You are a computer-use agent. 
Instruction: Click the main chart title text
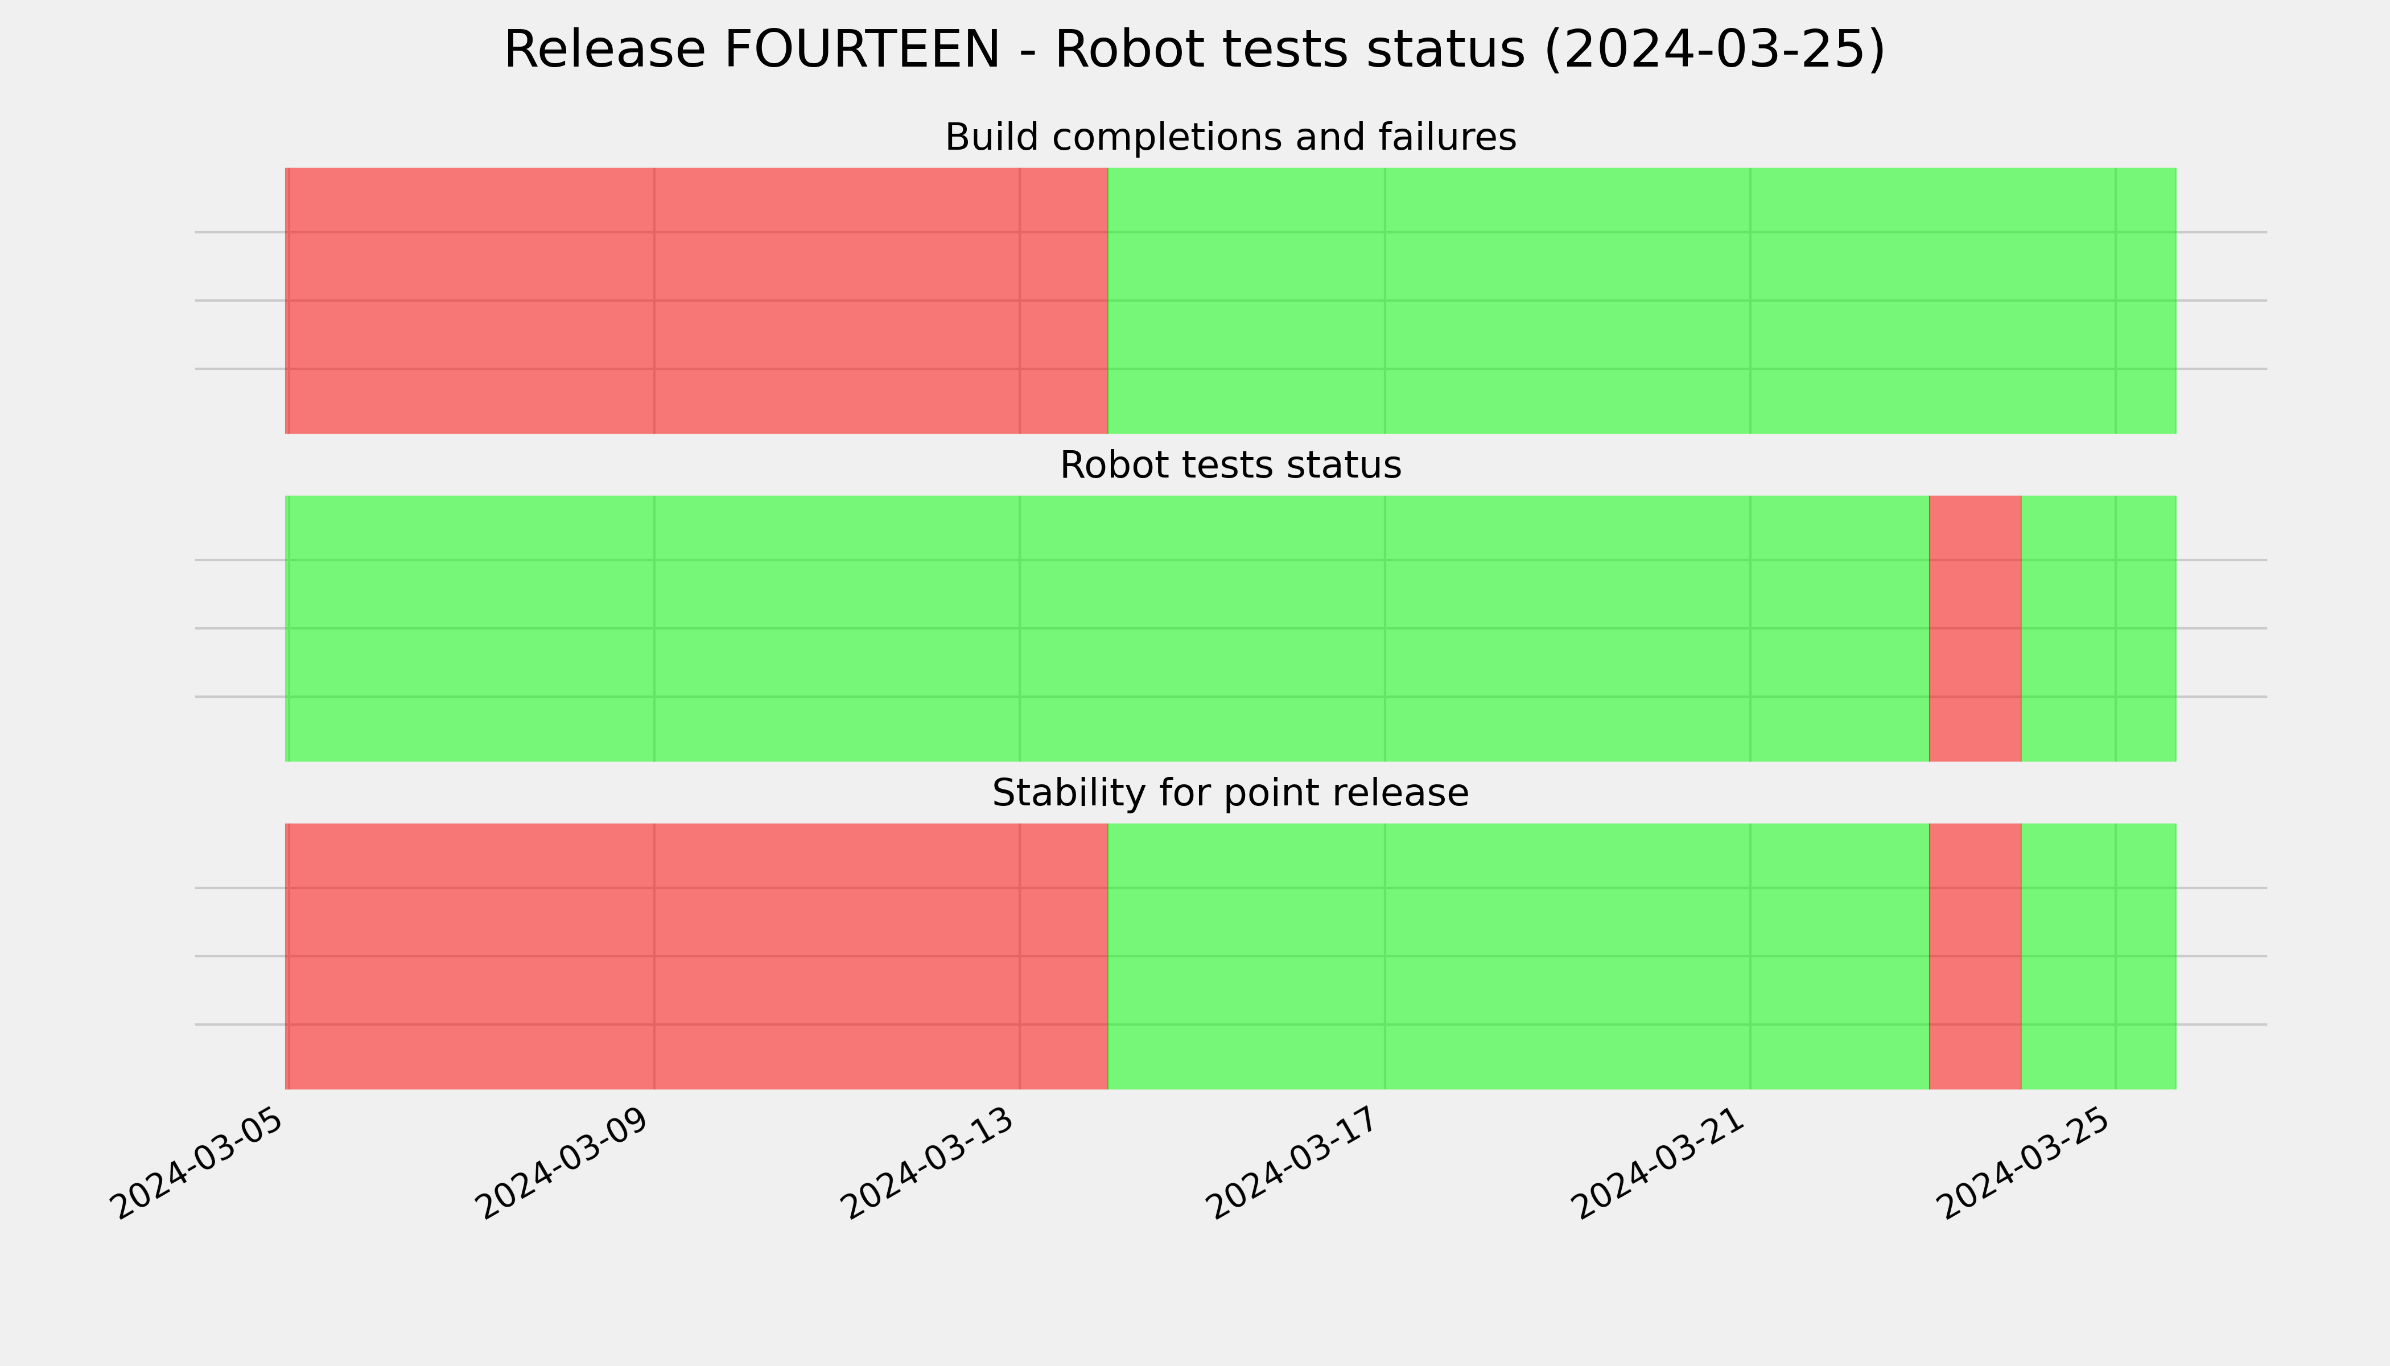1194,50
